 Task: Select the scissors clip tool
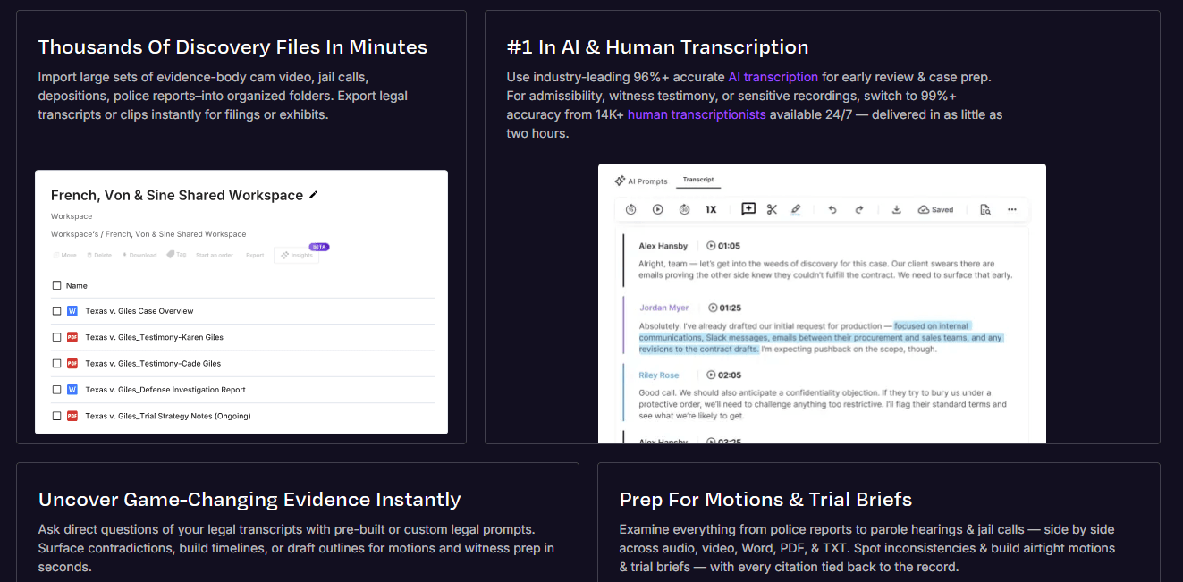point(772,209)
